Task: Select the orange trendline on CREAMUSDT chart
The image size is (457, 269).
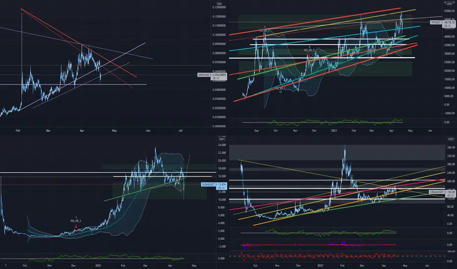Action: point(350,203)
